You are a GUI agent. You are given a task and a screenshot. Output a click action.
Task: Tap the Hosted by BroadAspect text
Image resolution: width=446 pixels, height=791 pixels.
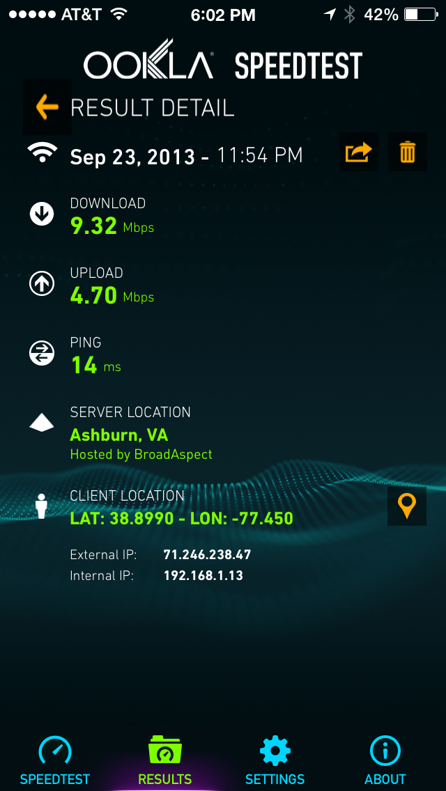(x=141, y=455)
